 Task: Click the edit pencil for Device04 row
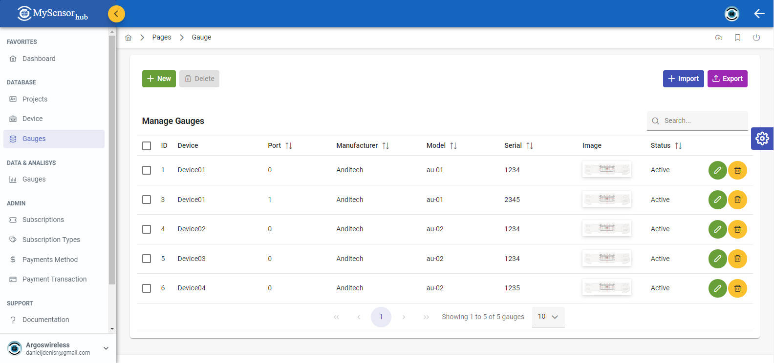pos(717,288)
